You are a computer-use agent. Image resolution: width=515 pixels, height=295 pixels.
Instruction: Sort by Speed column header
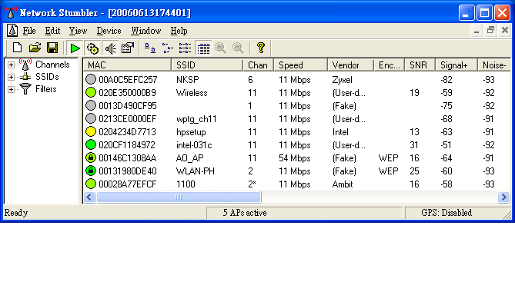(x=301, y=65)
